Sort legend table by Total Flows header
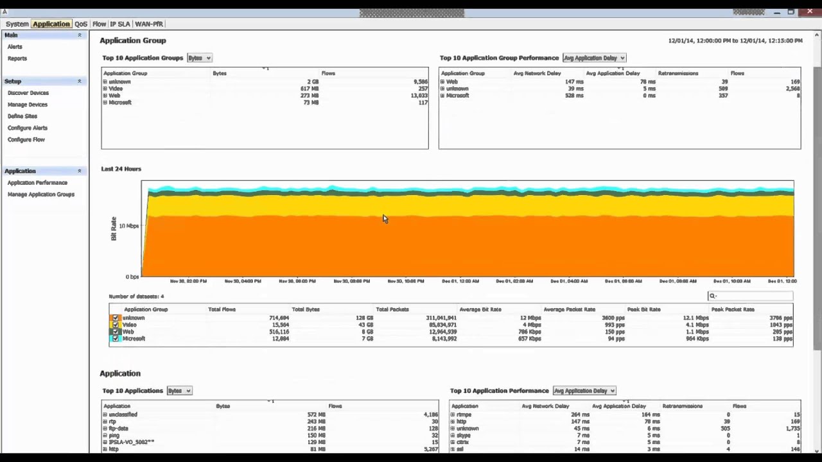Screen dimensions: 822x462 point(222,309)
